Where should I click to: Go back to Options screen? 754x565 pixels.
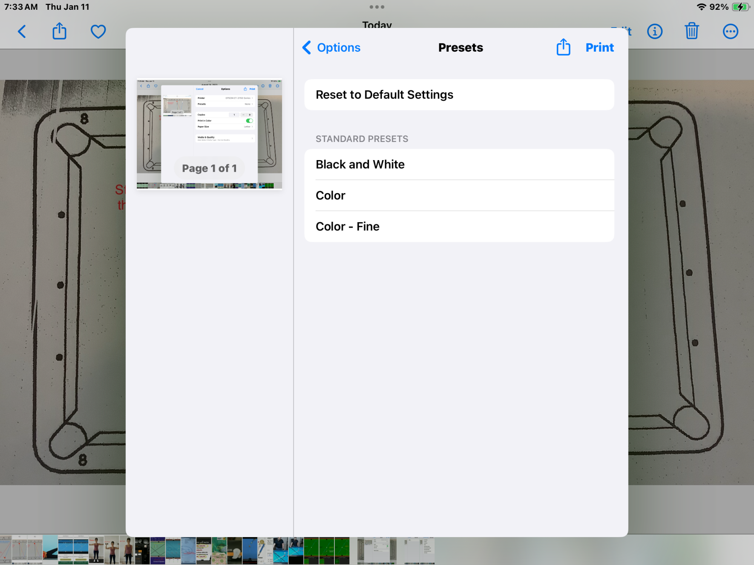click(331, 48)
